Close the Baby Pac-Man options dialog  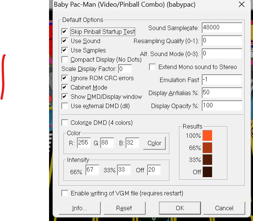[x=241, y=4]
